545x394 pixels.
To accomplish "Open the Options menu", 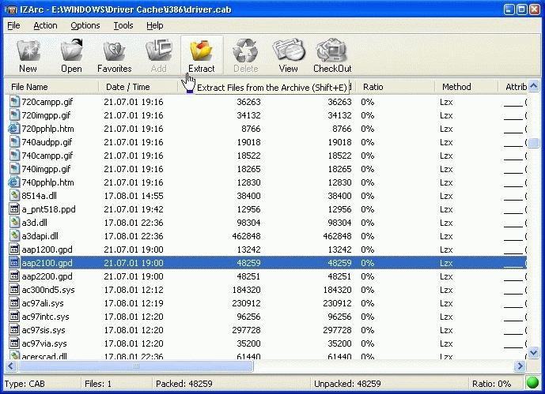I will click(85, 26).
